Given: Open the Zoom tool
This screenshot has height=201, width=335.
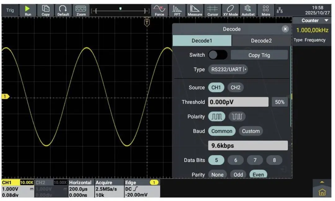Looking at the screenshot, I should (x=81, y=10).
